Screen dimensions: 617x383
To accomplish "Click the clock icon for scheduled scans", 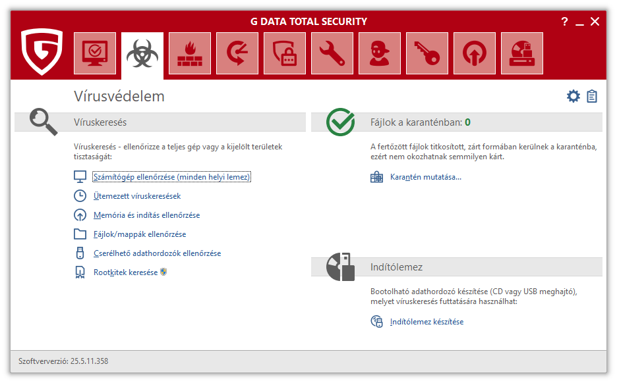I will [80, 196].
